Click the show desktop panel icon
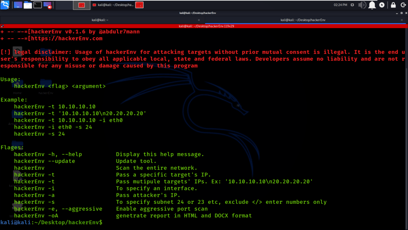The image size is (408, 230). click(x=18, y=5)
